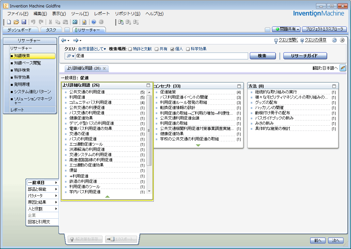Click the first repository database icon with green arrow
This screenshot has height=249, width=351.
[x=121, y=22]
